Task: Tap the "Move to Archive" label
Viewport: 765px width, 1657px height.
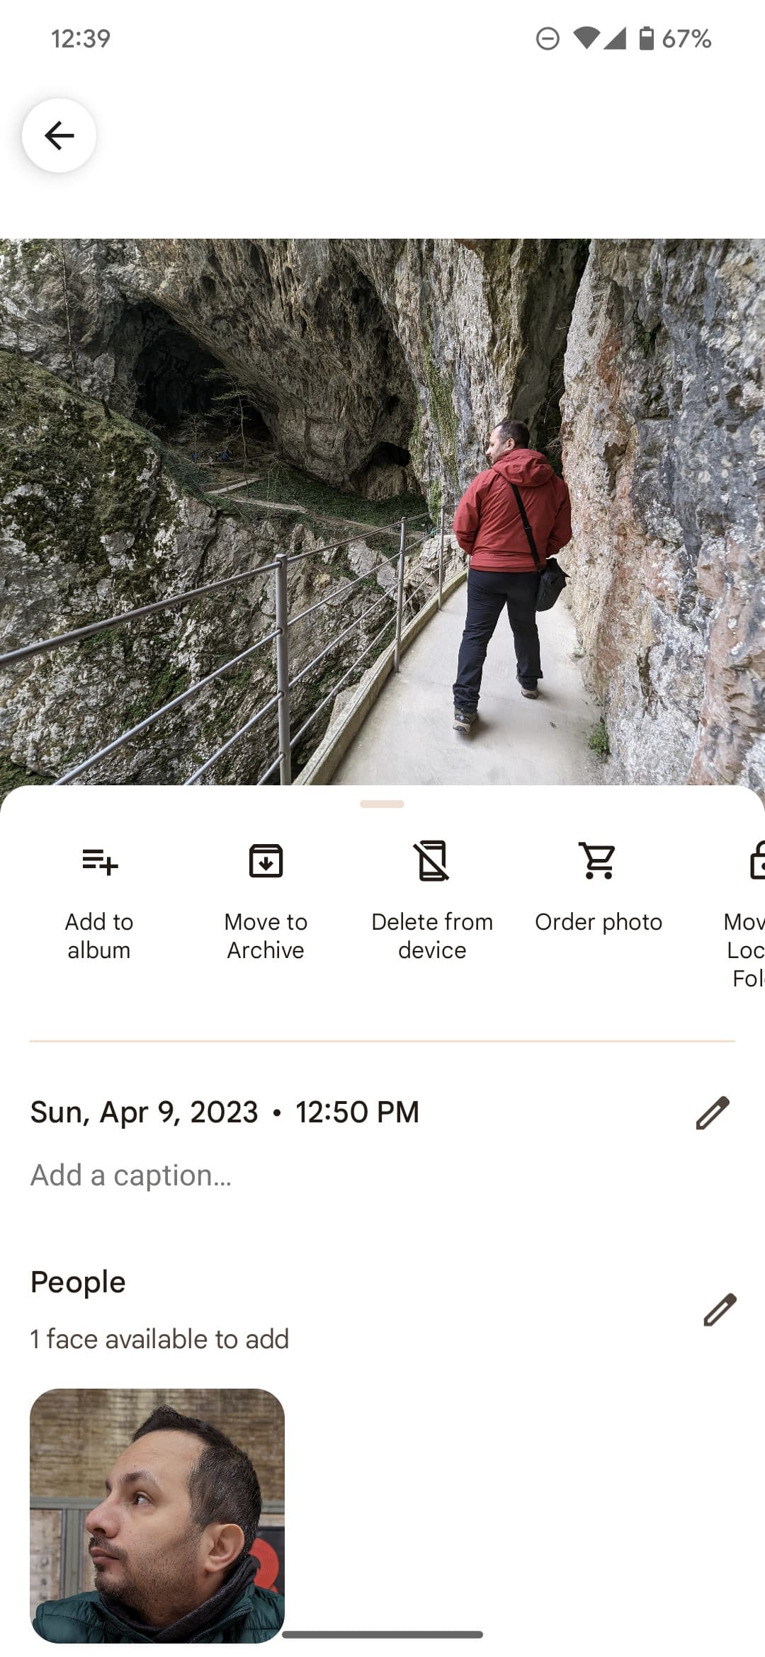Action: [266, 935]
